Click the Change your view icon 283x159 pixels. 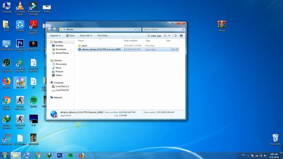click(x=165, y=36)
